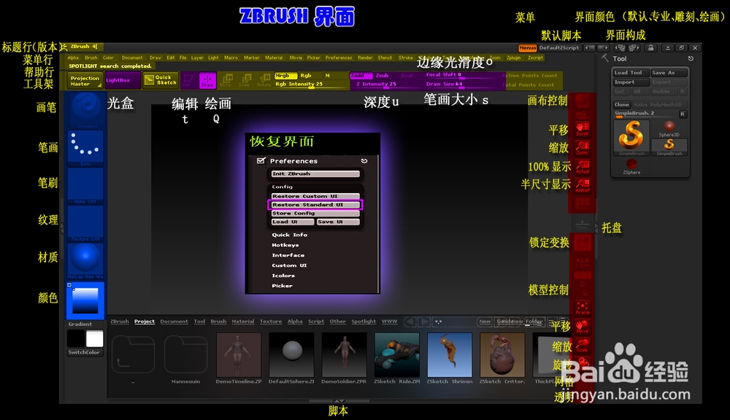Open the Dots stroke type selector

point(85,148)
